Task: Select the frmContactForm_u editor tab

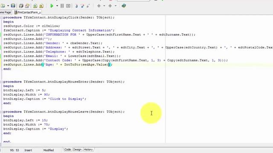Action: click(x=27, y=12)
